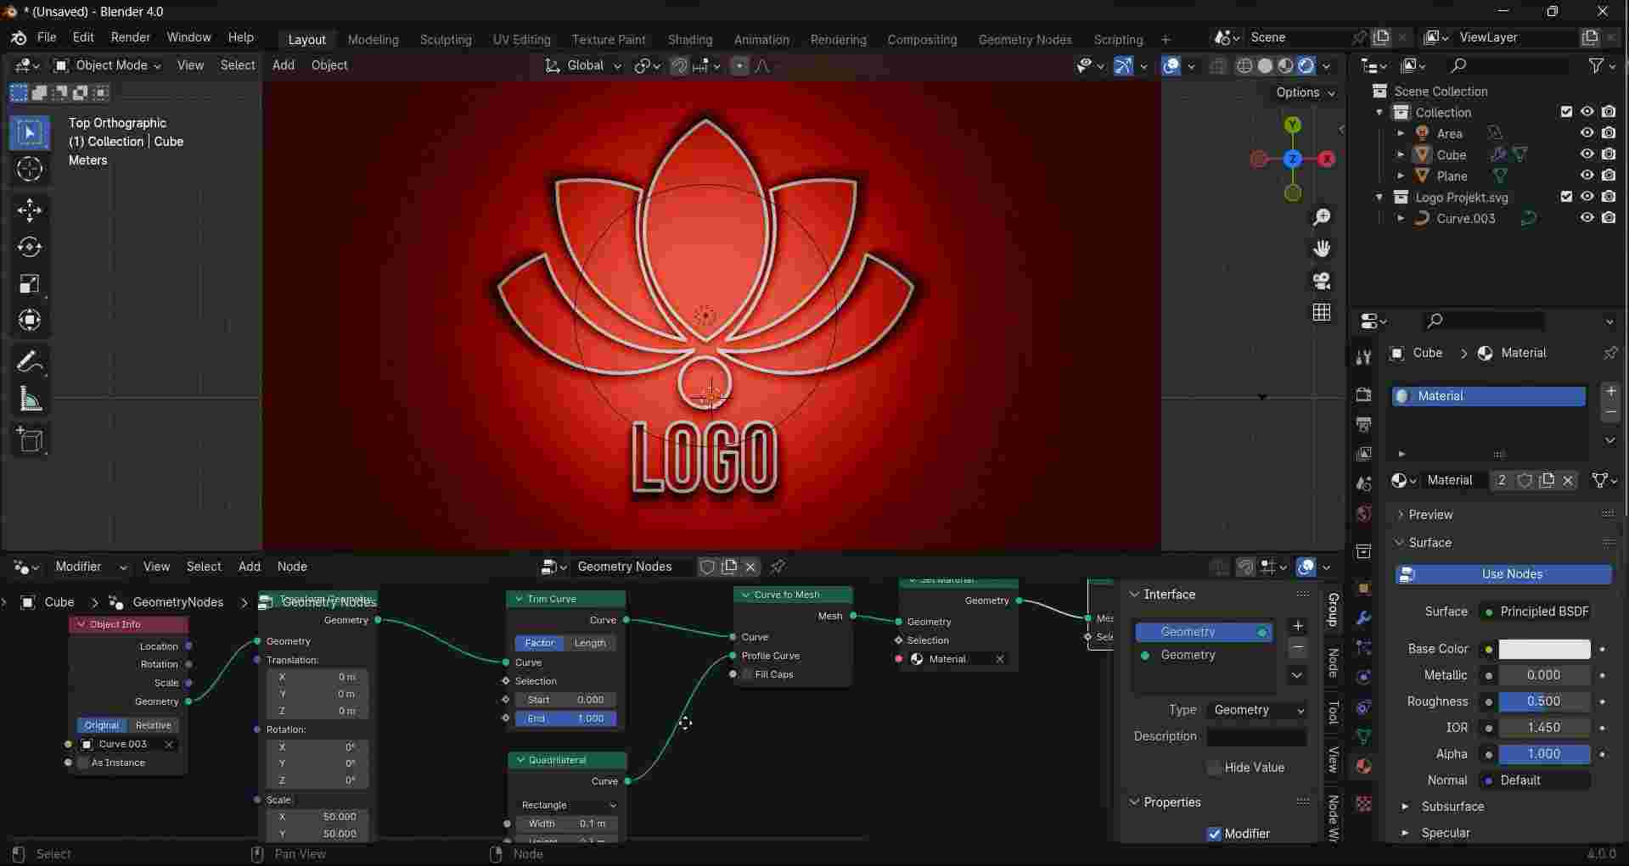Hide the Cube object in viewport
The height and width of the screenshot is (866, 1629).
(1587, 154)
